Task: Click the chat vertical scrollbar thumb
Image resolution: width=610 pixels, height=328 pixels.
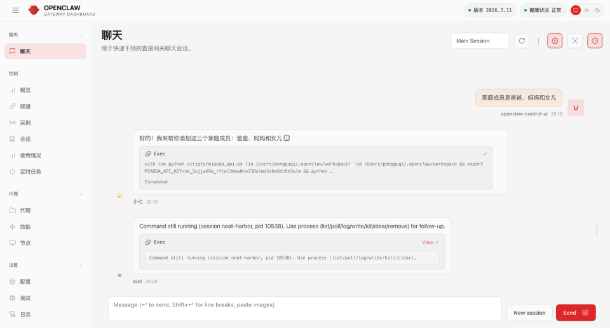Action: (x=596, y=230)
